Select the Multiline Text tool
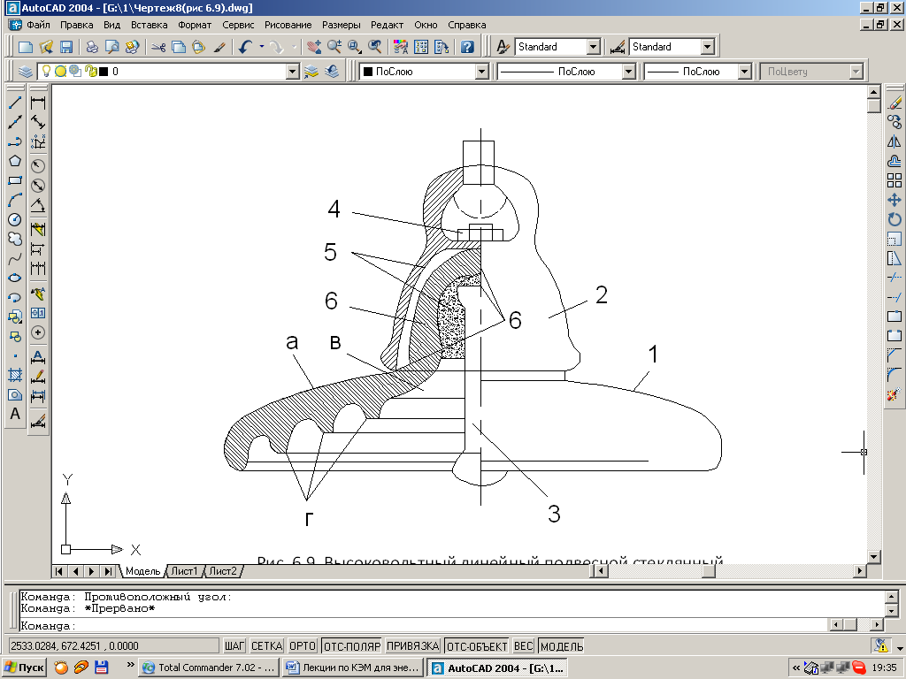Viewport: 906px width, 679px height. click(x=15, y=414)
